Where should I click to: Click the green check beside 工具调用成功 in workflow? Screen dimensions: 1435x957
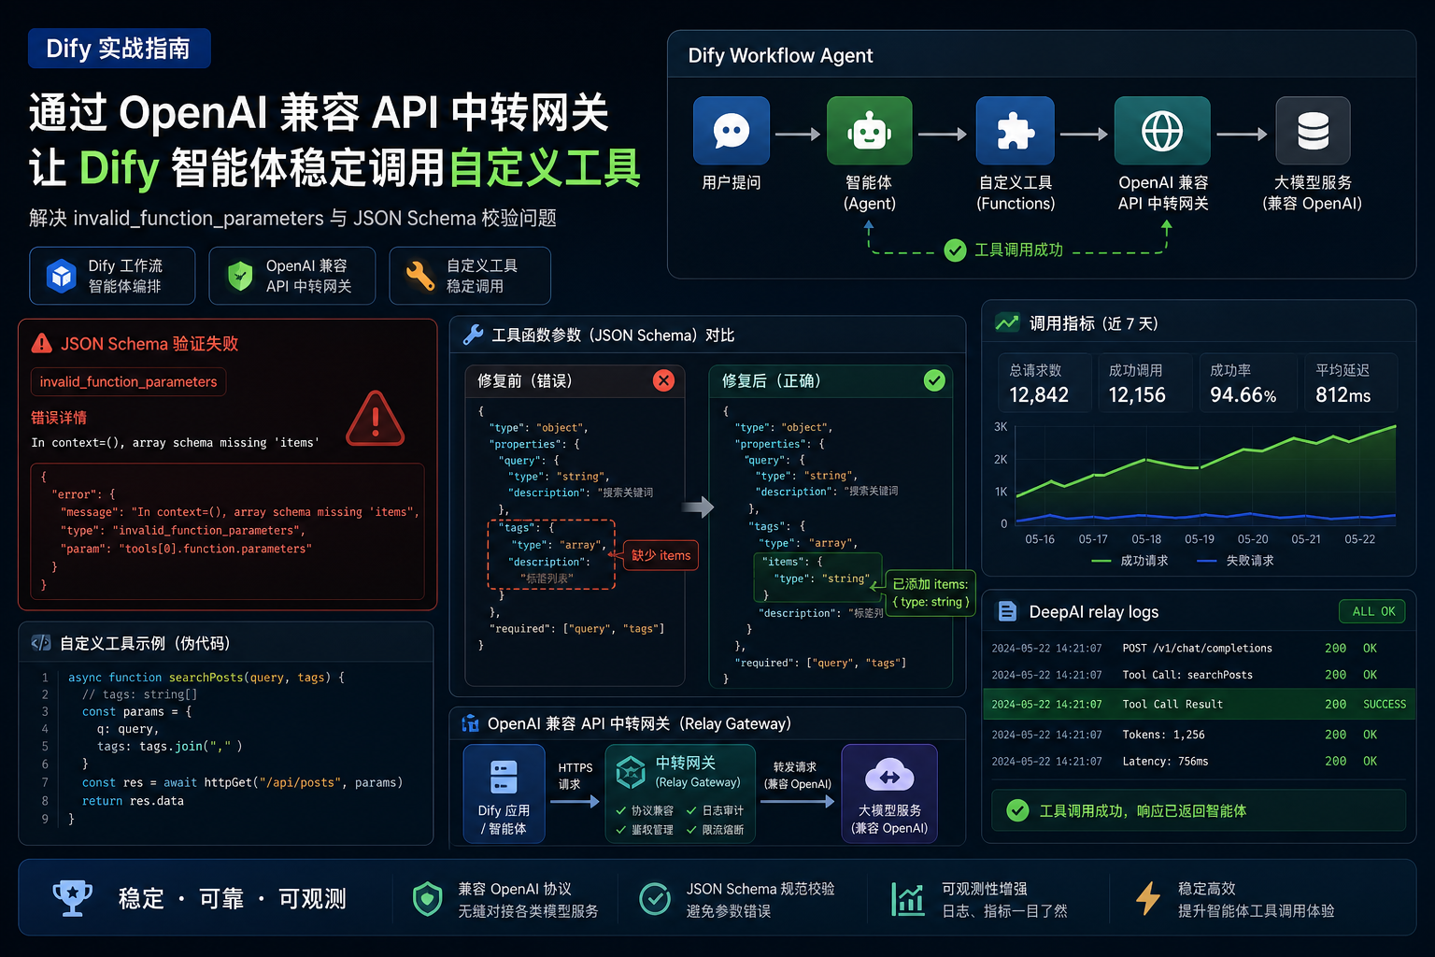955,250
